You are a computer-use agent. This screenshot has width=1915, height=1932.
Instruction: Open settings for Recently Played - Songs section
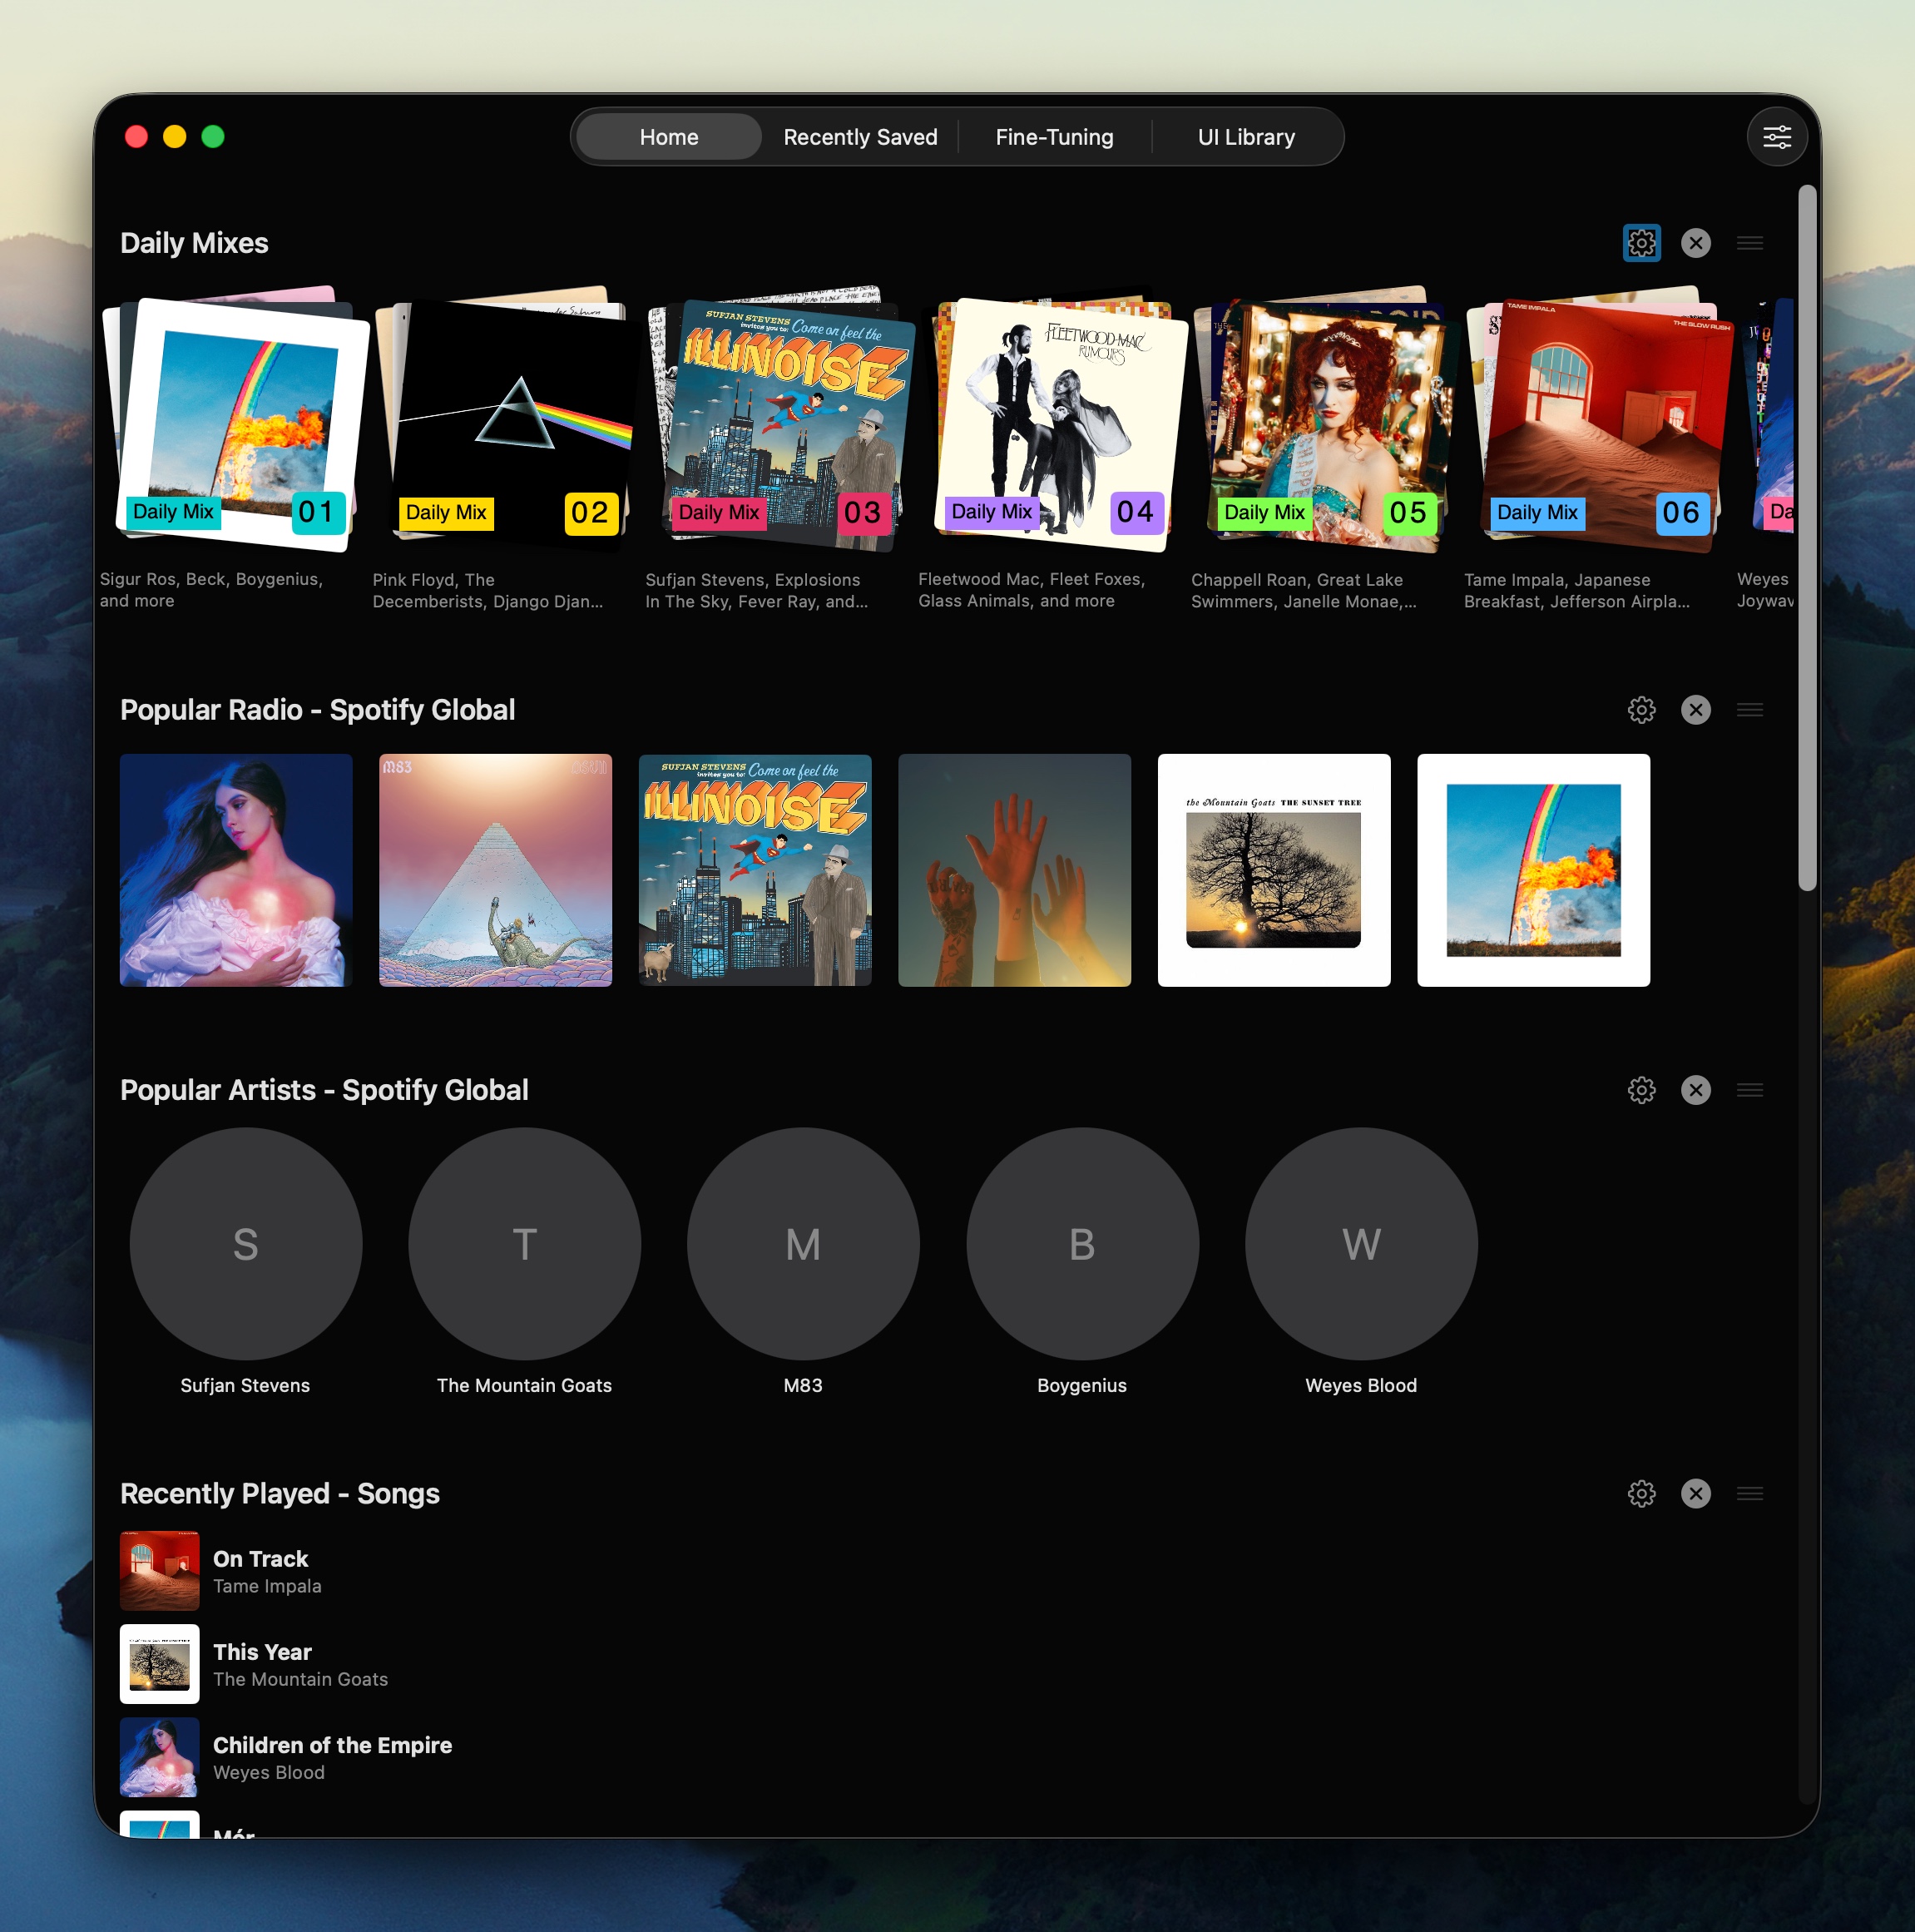1641,1493
